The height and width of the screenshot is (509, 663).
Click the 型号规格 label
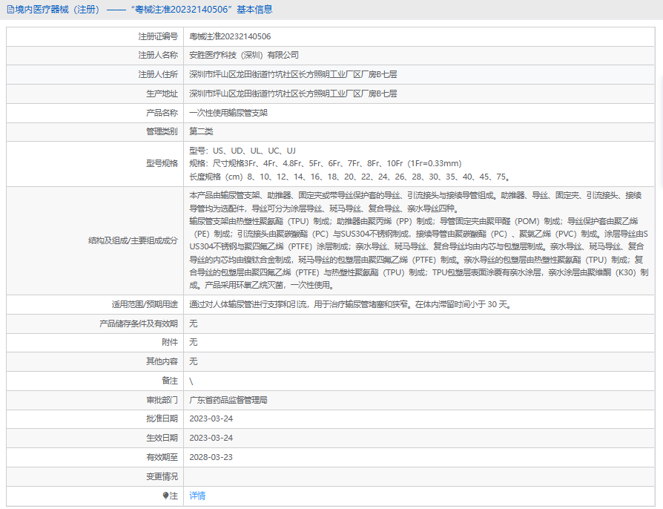pyautogui.click(x=162, y=163)
